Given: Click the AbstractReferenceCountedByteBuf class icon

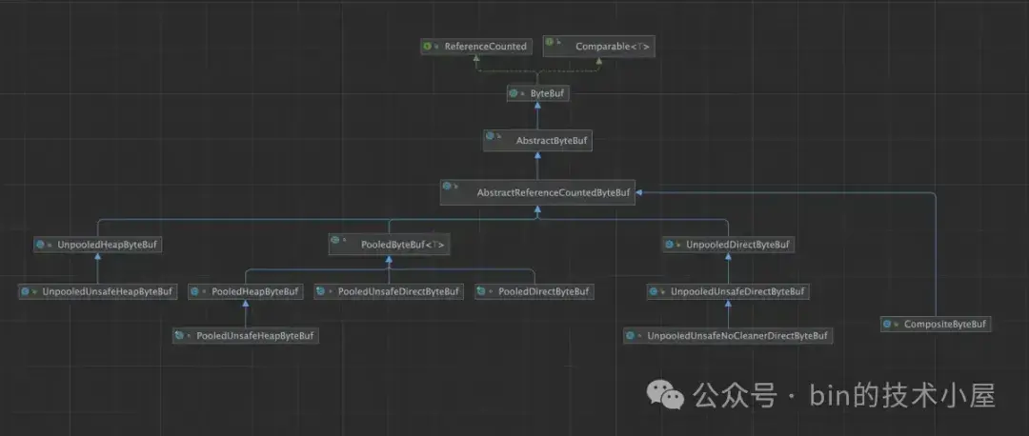Looking at the screenshot, I should (447, 187).
